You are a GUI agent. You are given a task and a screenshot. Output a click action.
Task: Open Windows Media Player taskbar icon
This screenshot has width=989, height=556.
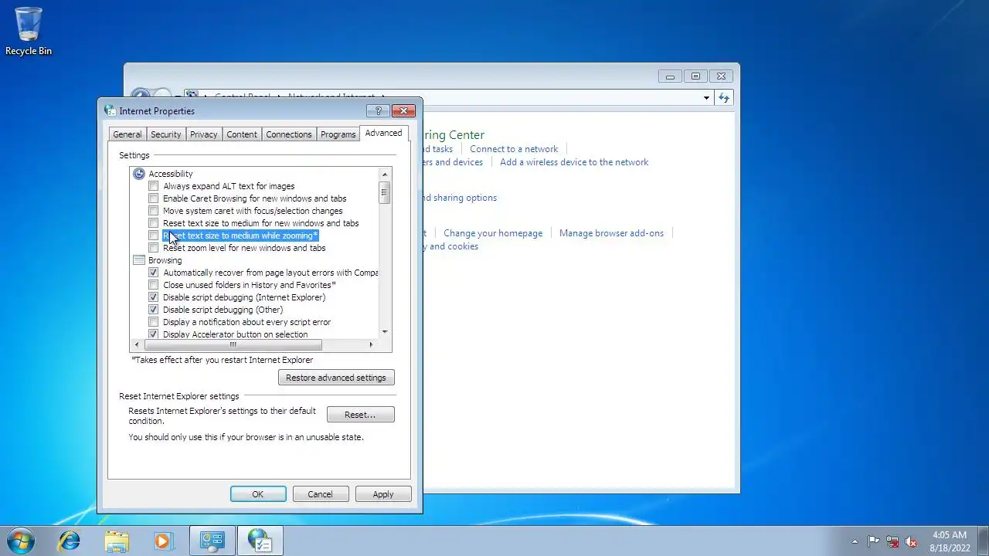[163, 541]
